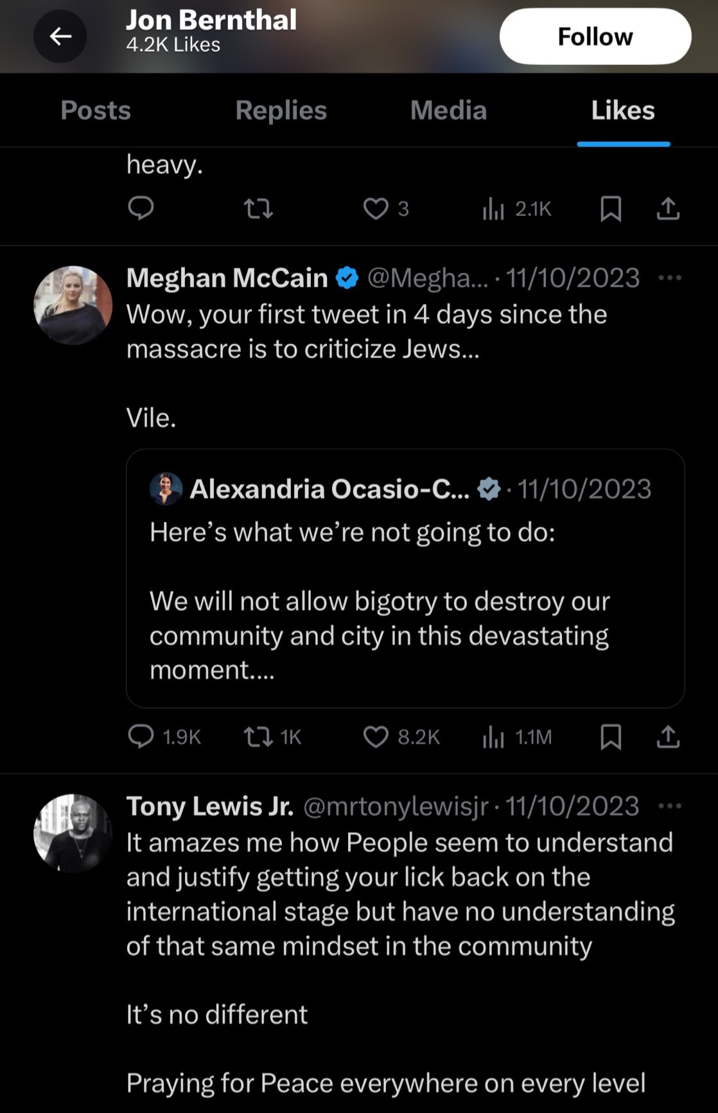View analytics showing 1.1M views
Screen dimensions: 718x1113
coord(517,736)
